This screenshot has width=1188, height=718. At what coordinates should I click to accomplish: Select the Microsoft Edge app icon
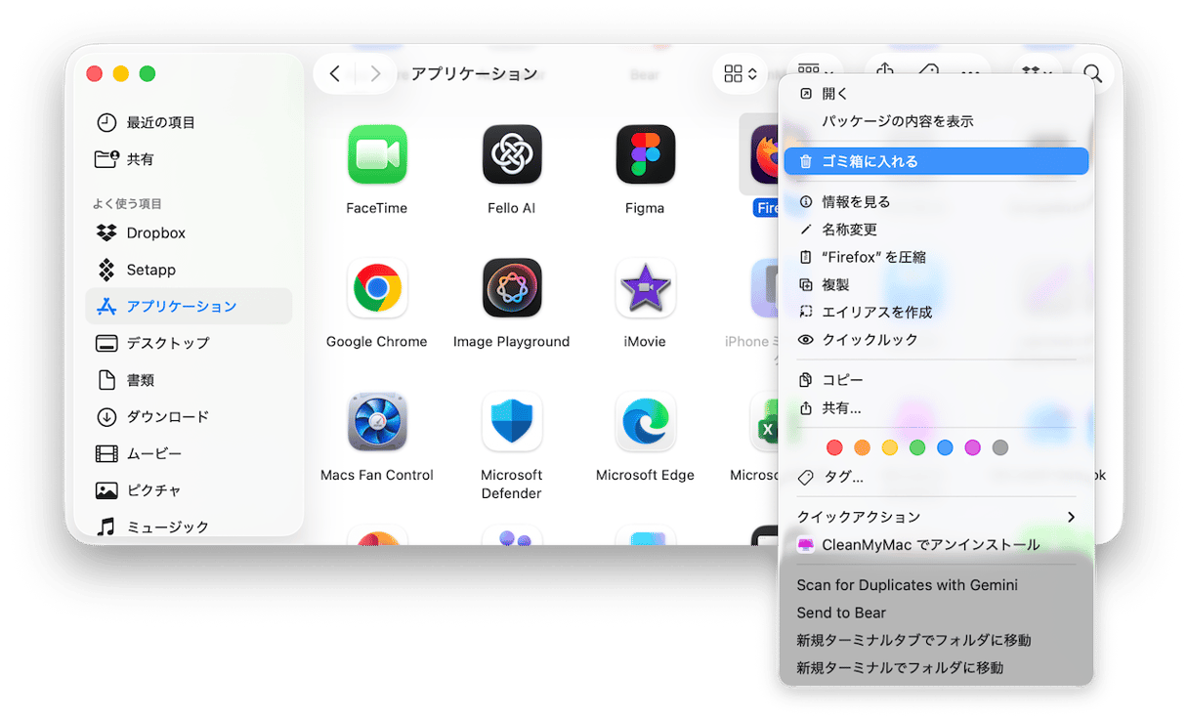pyautogui.click(x=646, y=422)
